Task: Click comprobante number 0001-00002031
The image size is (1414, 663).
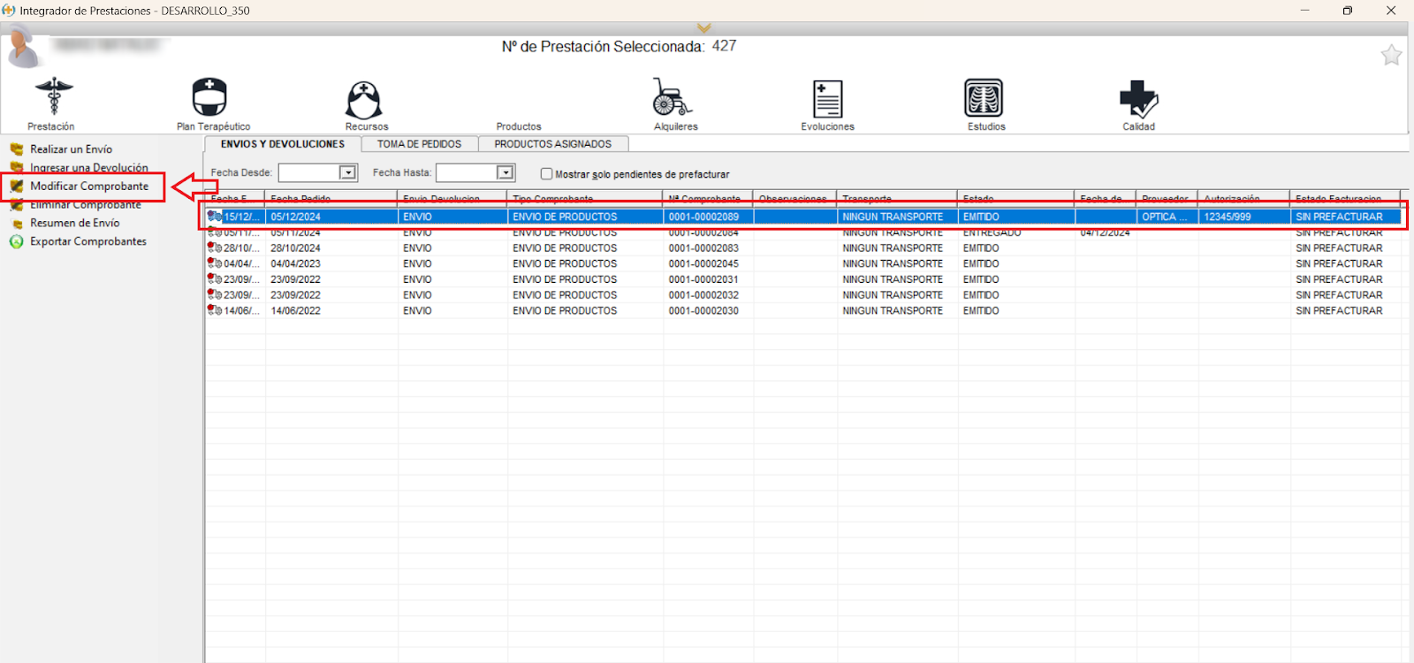Action: (x=703, y=279)
